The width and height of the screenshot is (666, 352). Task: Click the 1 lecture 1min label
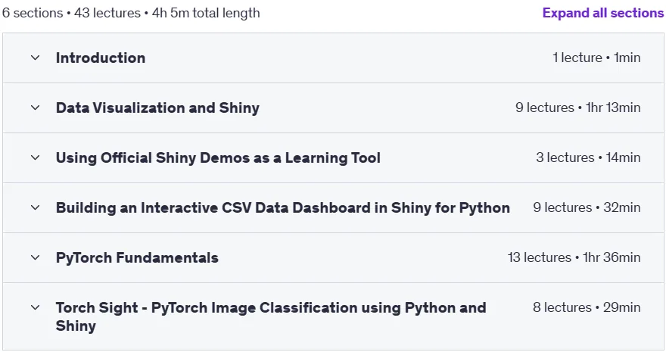(596, 58)
